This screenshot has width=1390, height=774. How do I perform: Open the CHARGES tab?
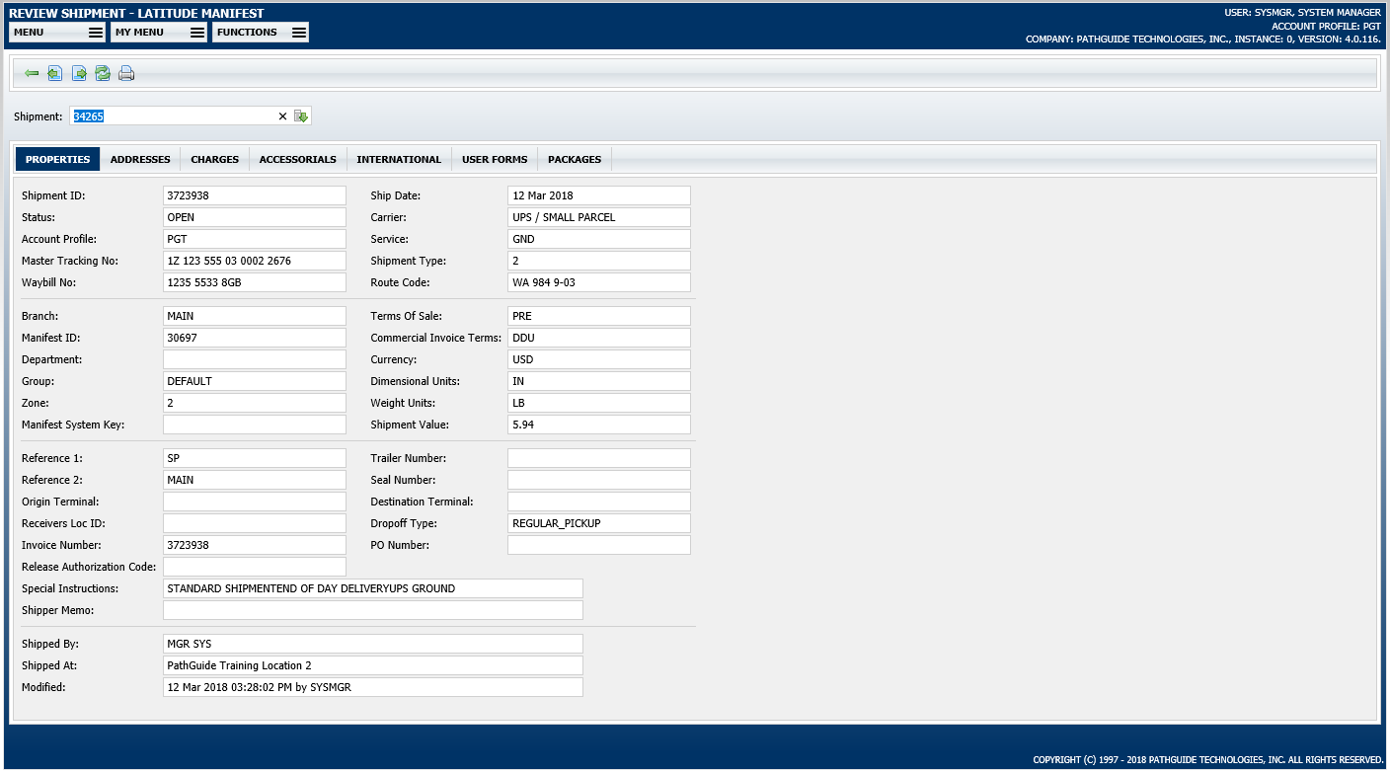tap(214, 159)
